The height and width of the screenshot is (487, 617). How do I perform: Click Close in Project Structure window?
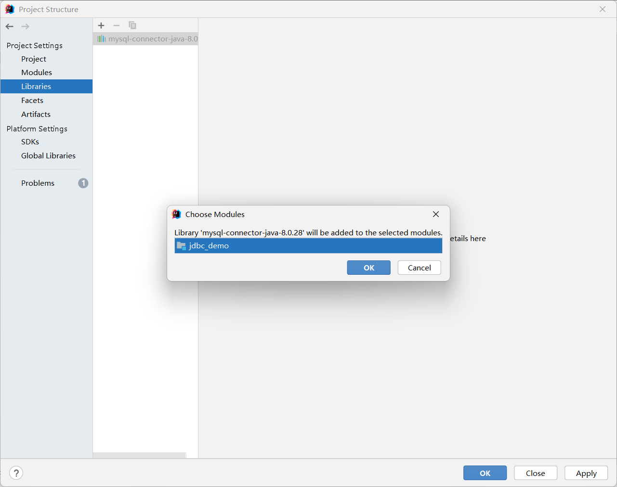point(536,473)
